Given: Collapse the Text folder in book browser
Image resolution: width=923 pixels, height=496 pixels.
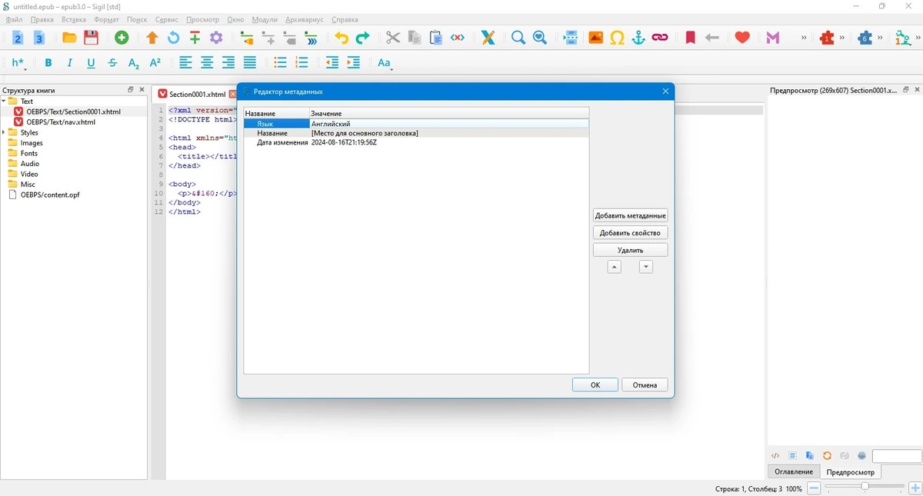Looking at the screenshot, I should pyautogui.click(x=4, y=102).
